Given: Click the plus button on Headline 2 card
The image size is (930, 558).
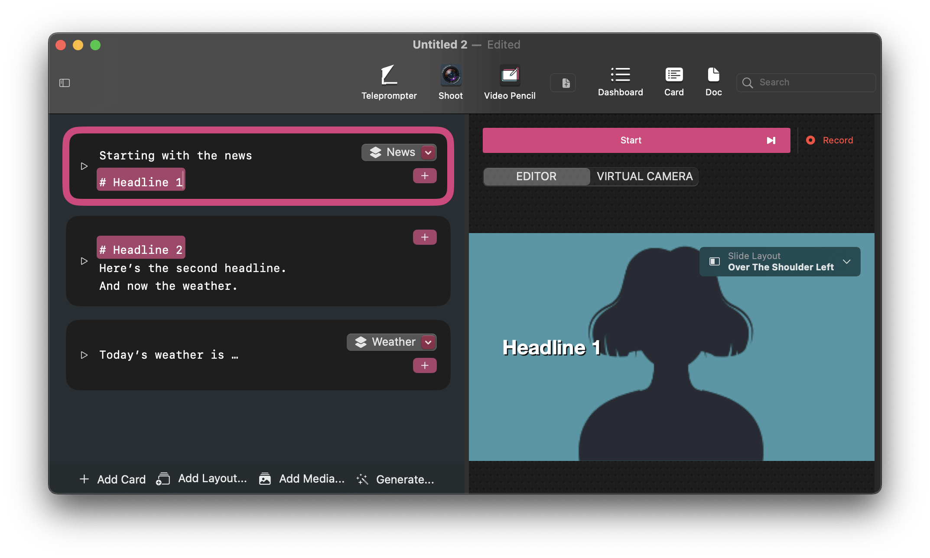Looking at the screenshot, I should (424, 237).
